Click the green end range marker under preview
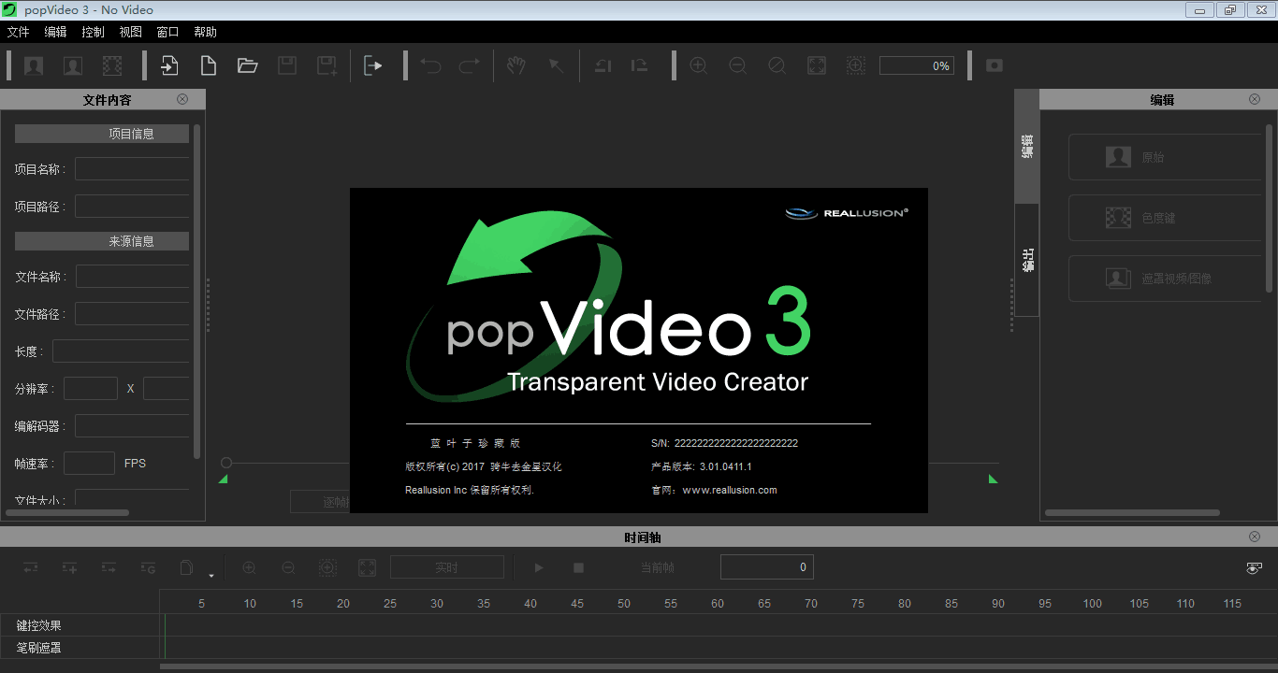Screen dimensions: 1278x673 point(993,479)
